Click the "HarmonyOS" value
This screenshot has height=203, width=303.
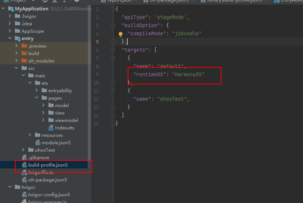[188, 74]
